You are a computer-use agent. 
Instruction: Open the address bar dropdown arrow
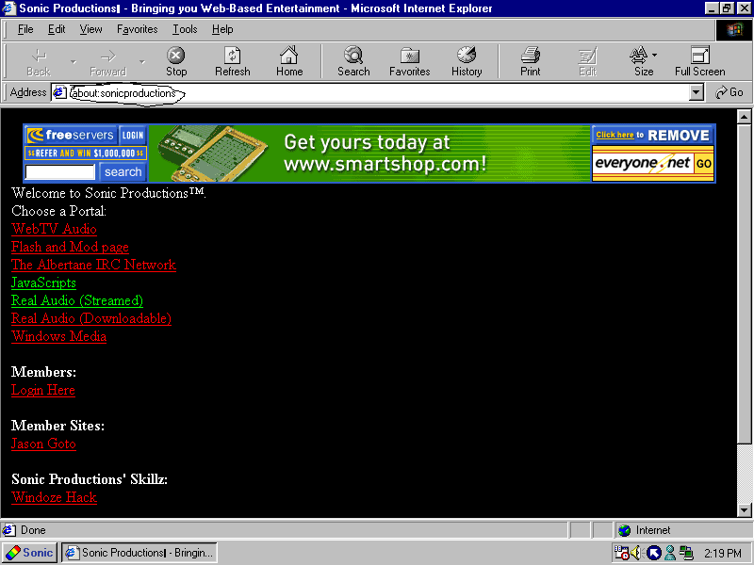click(x=697, y=92)
